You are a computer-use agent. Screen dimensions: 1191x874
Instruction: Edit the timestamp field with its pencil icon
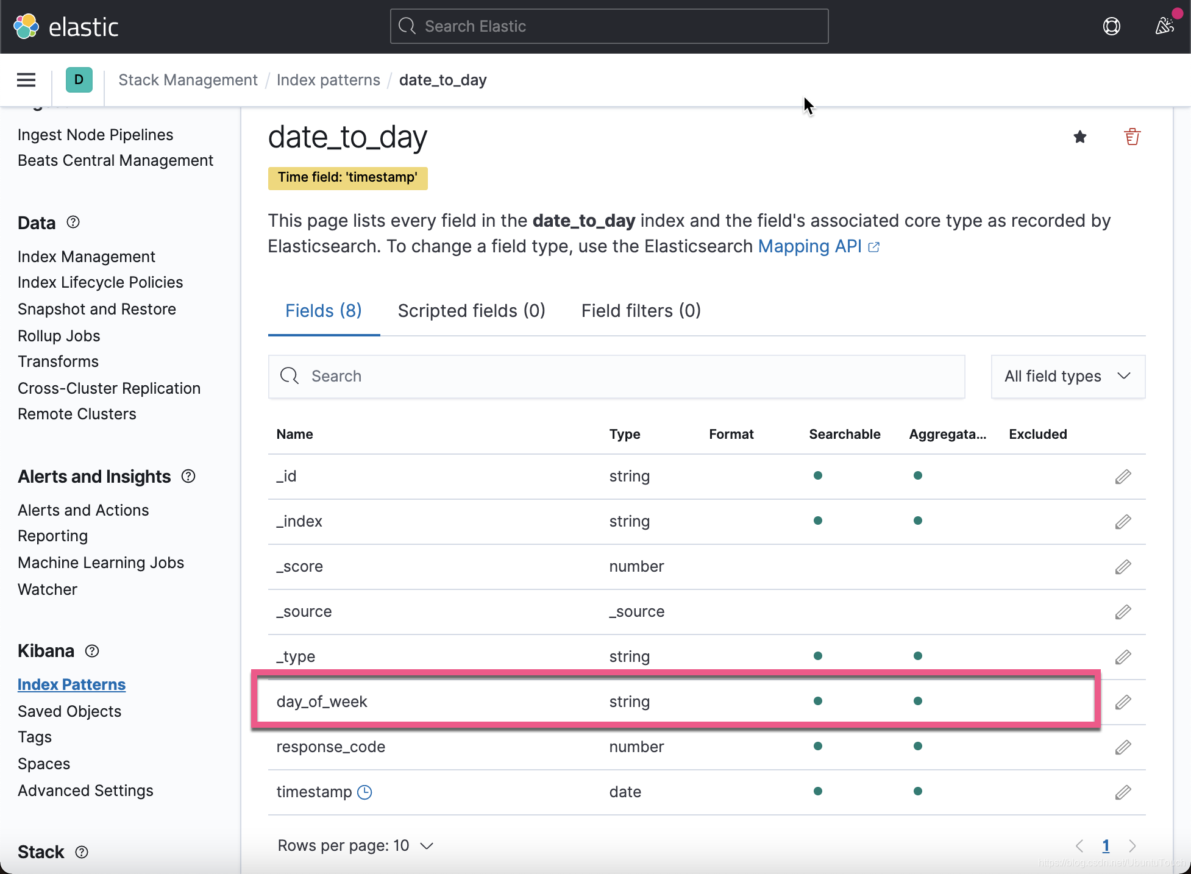1123,792
